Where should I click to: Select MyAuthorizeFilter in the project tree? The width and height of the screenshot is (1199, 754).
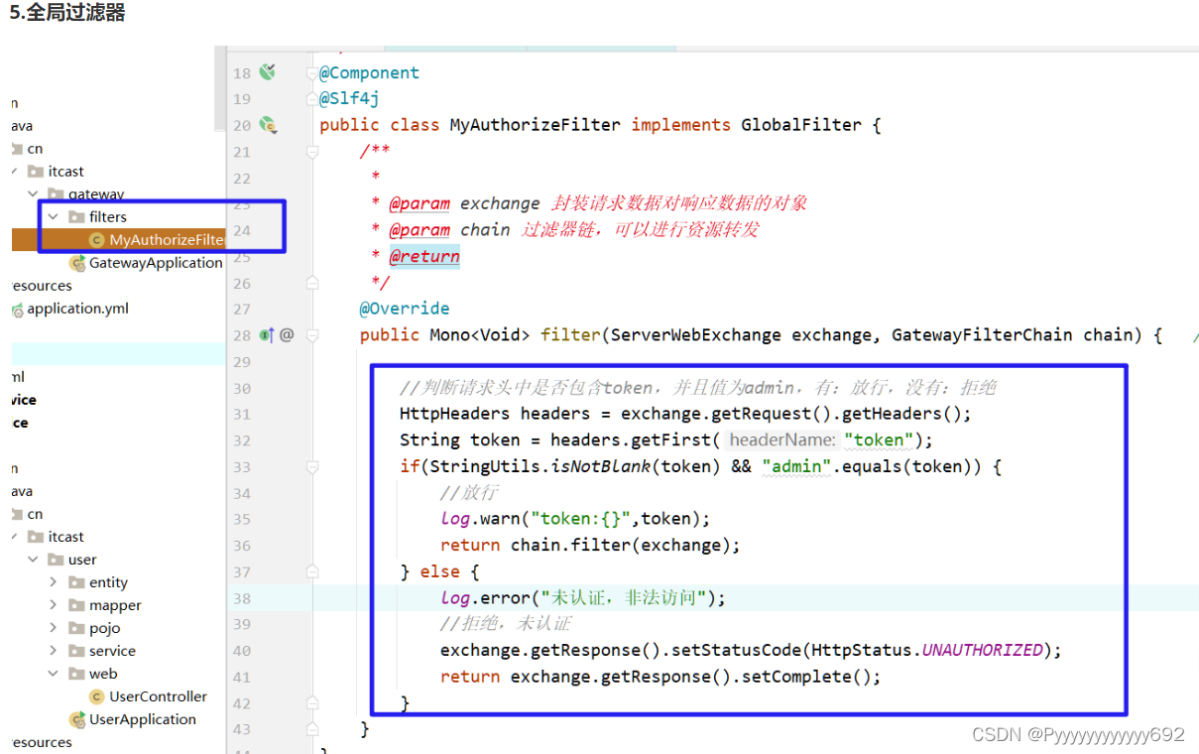tap(159, 239)
